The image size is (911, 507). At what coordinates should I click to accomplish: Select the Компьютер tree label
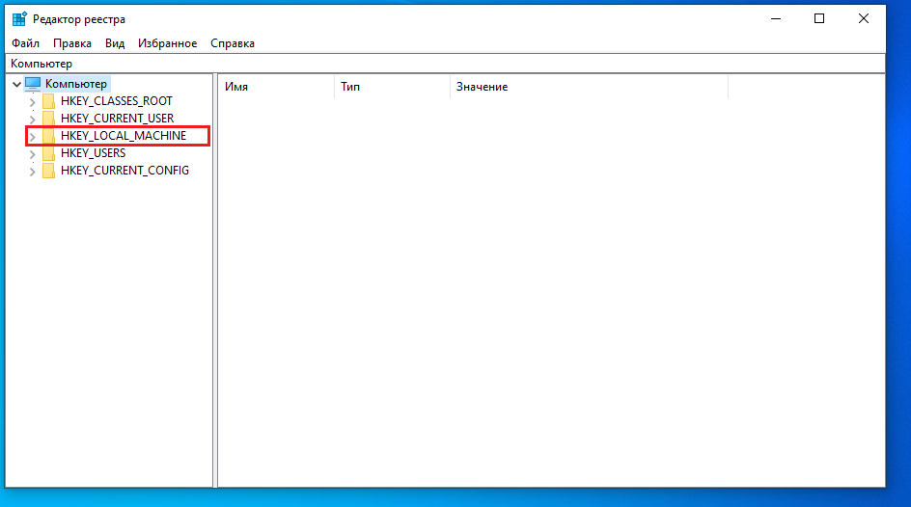pos(76,84)
